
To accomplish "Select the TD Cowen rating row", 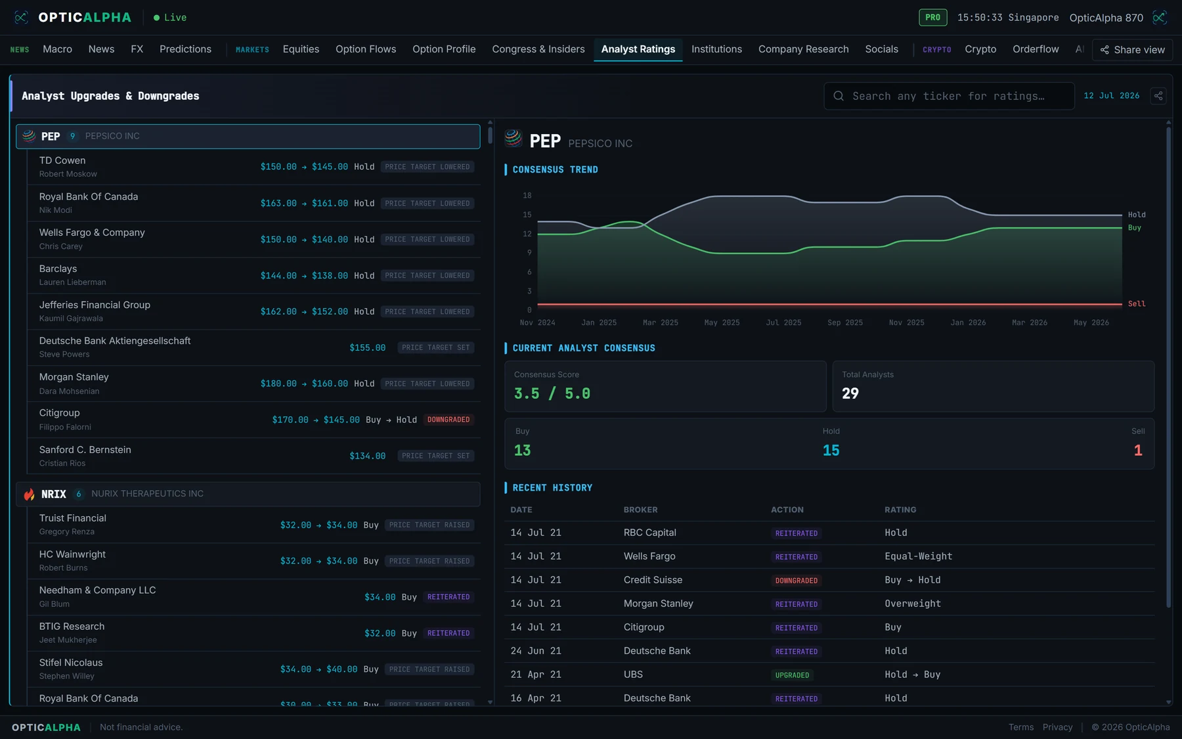I will [253, 166].
